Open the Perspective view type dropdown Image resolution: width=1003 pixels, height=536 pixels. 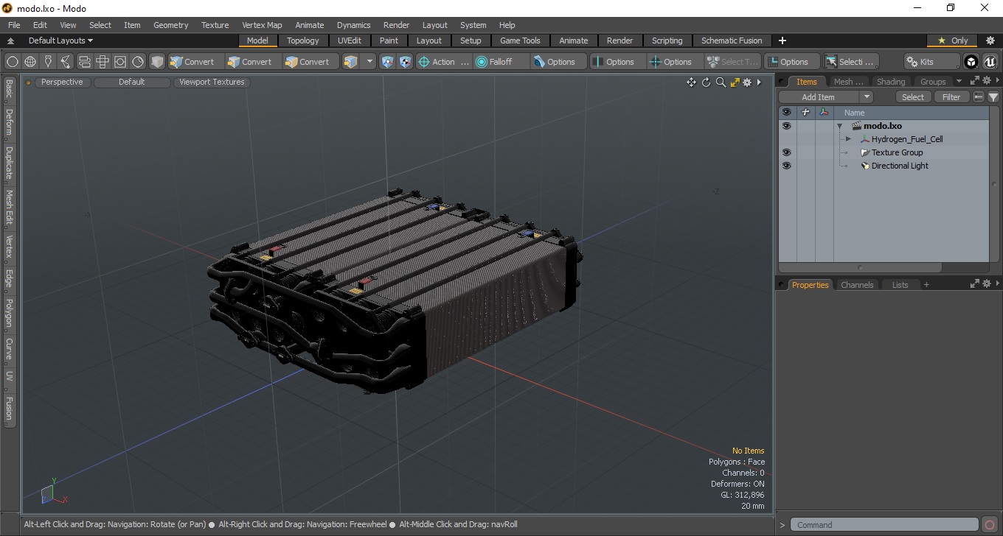[62, 82]
